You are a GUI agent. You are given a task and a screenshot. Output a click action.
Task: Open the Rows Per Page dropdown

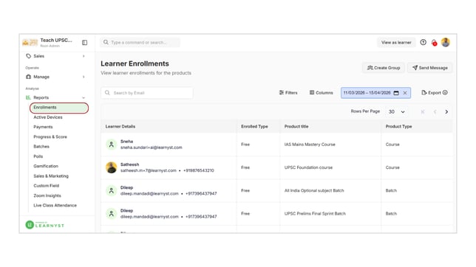[396, 112]
